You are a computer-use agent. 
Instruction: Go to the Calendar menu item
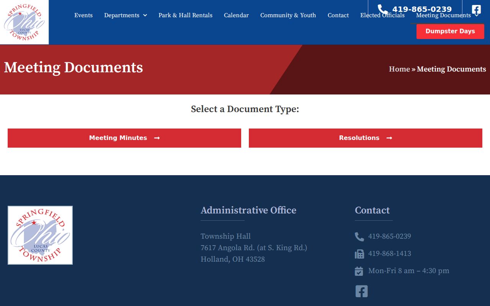tap(236, 15)
